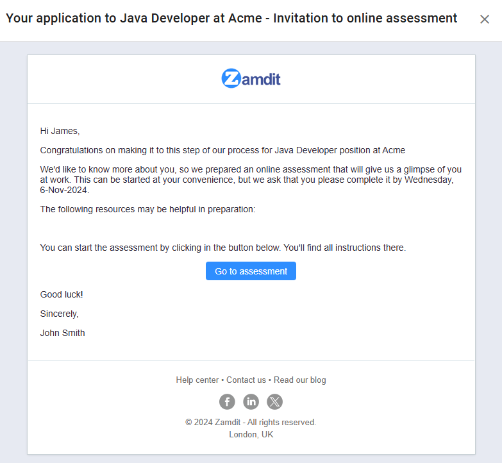Open the Zamdit Facebook page icon
The height and width of the screenshot is (463, 502).
click(227, 401)
